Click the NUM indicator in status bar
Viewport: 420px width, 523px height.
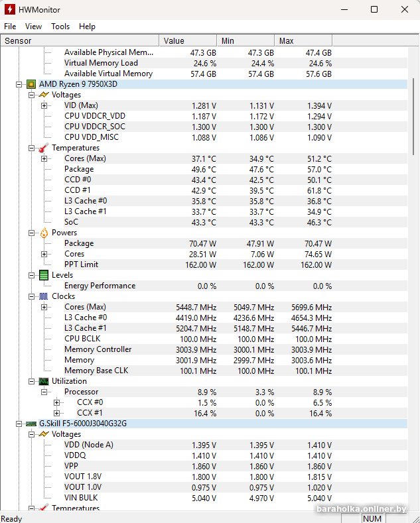click(x=372, y=518)
